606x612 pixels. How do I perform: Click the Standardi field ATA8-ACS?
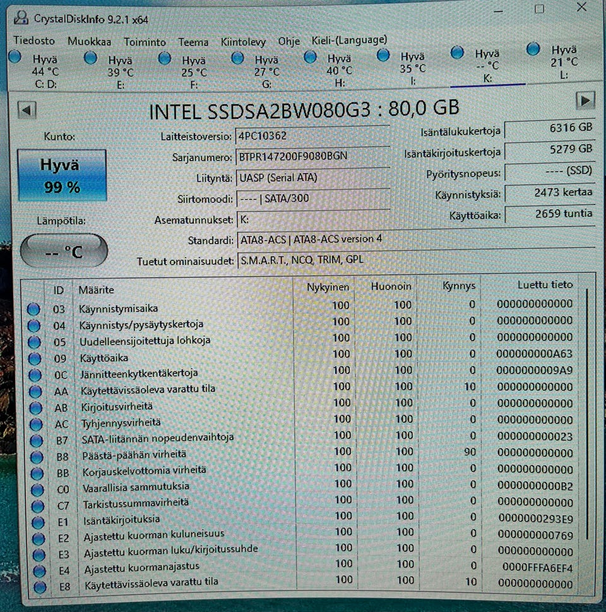416,239
